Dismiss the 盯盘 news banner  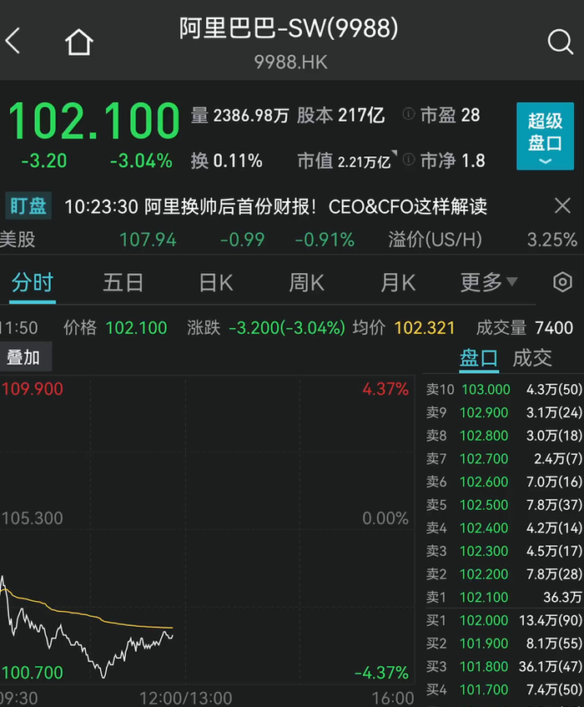click(562, 205)
